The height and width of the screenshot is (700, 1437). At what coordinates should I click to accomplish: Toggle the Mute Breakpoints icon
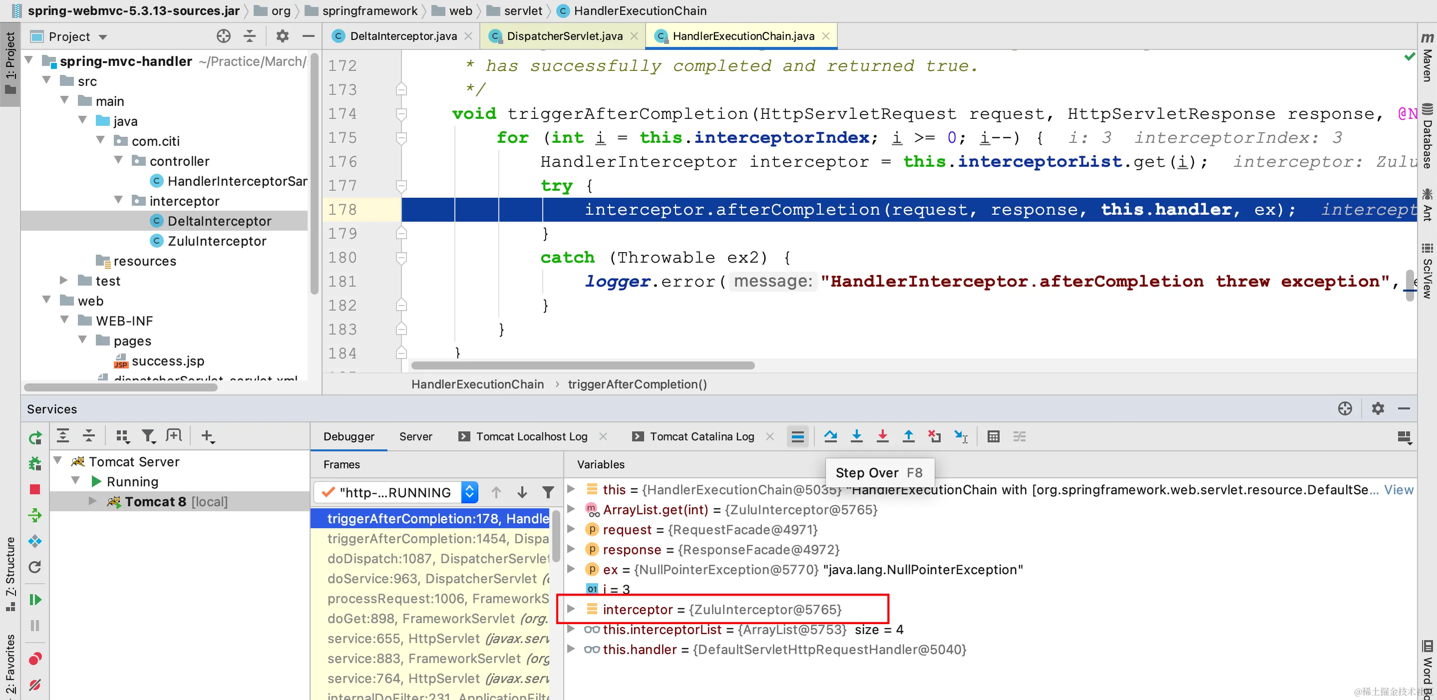[x=34, y=685]
